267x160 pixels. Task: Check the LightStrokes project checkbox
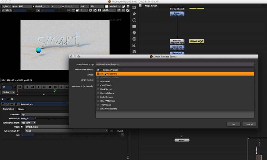pyautogui.click(x=98, y=97)
